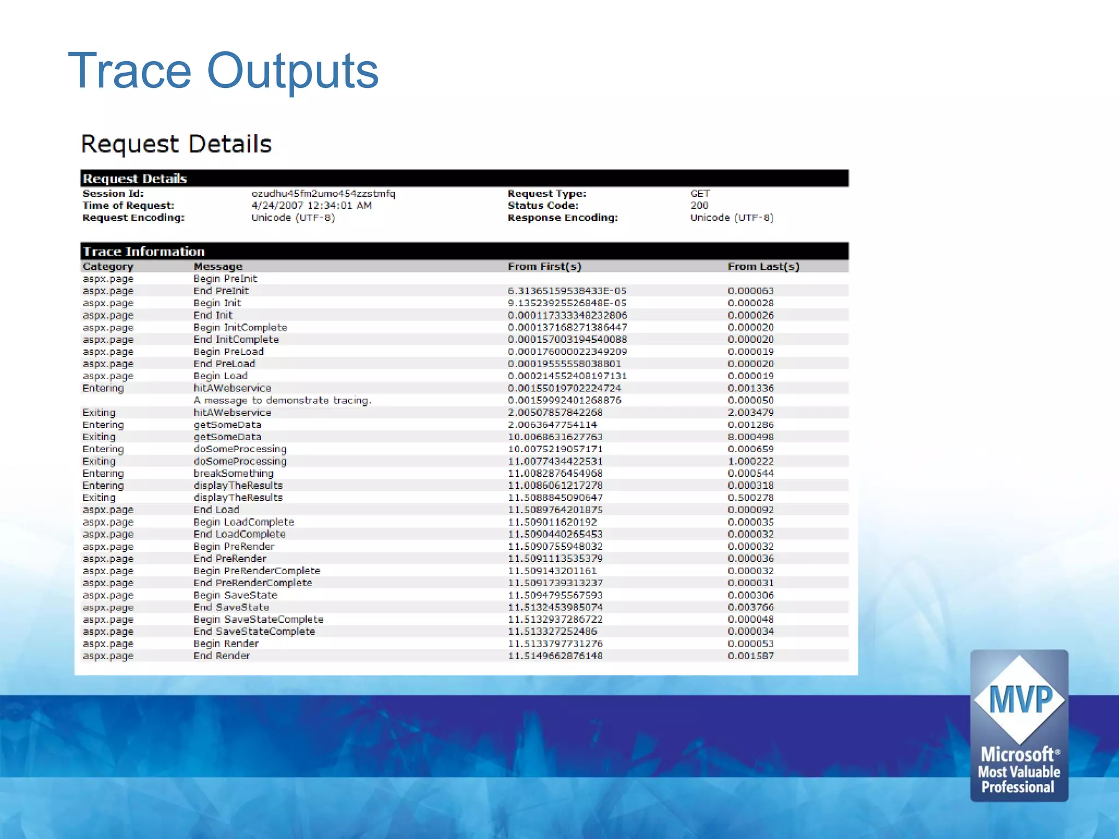Image resolution: width=1119 pixels, height=839 pixels.
Task: Click the Request Type GET value
Action: [x=699, y=193]
